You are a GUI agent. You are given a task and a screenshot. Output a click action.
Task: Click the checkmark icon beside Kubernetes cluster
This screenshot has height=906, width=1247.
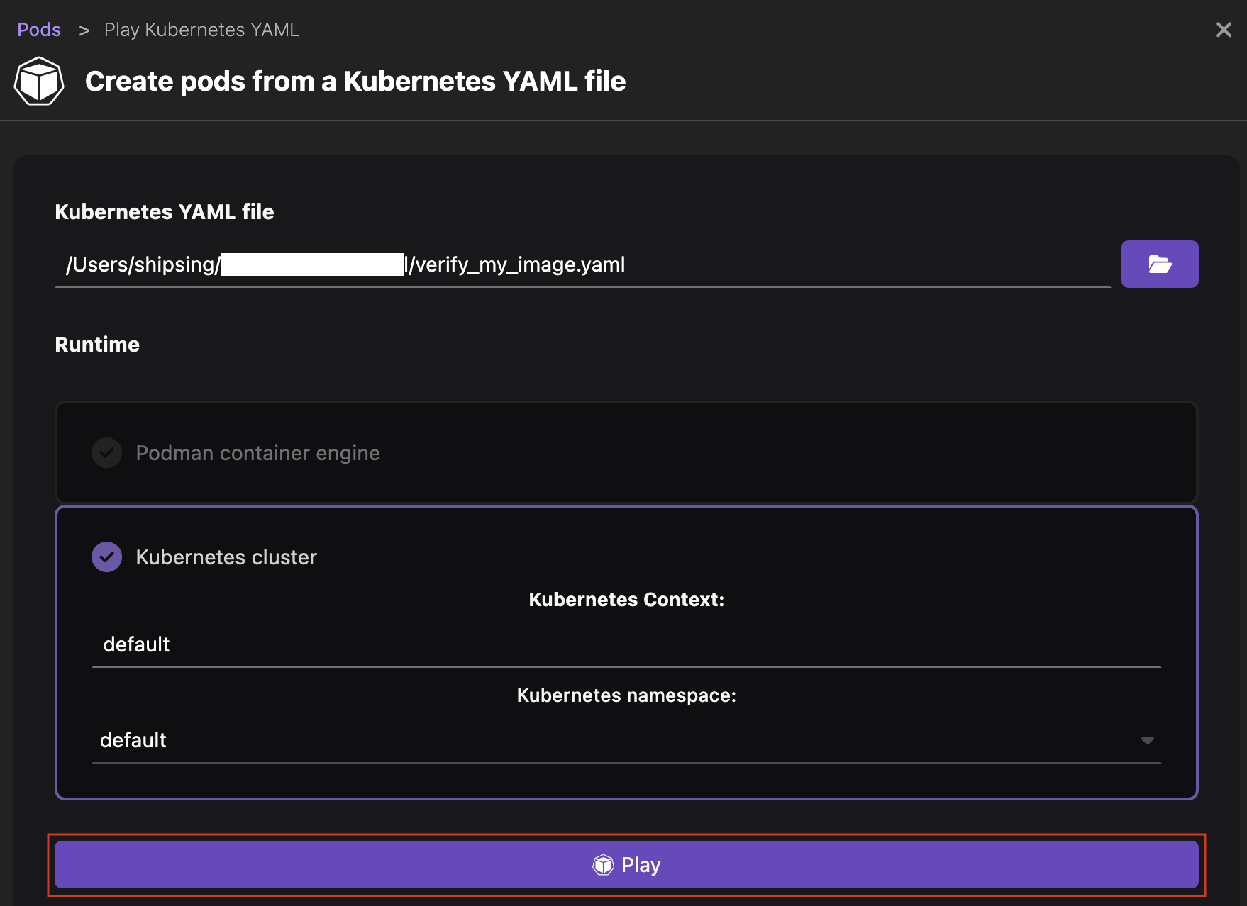pyautogui.click(x=106, y=557)
